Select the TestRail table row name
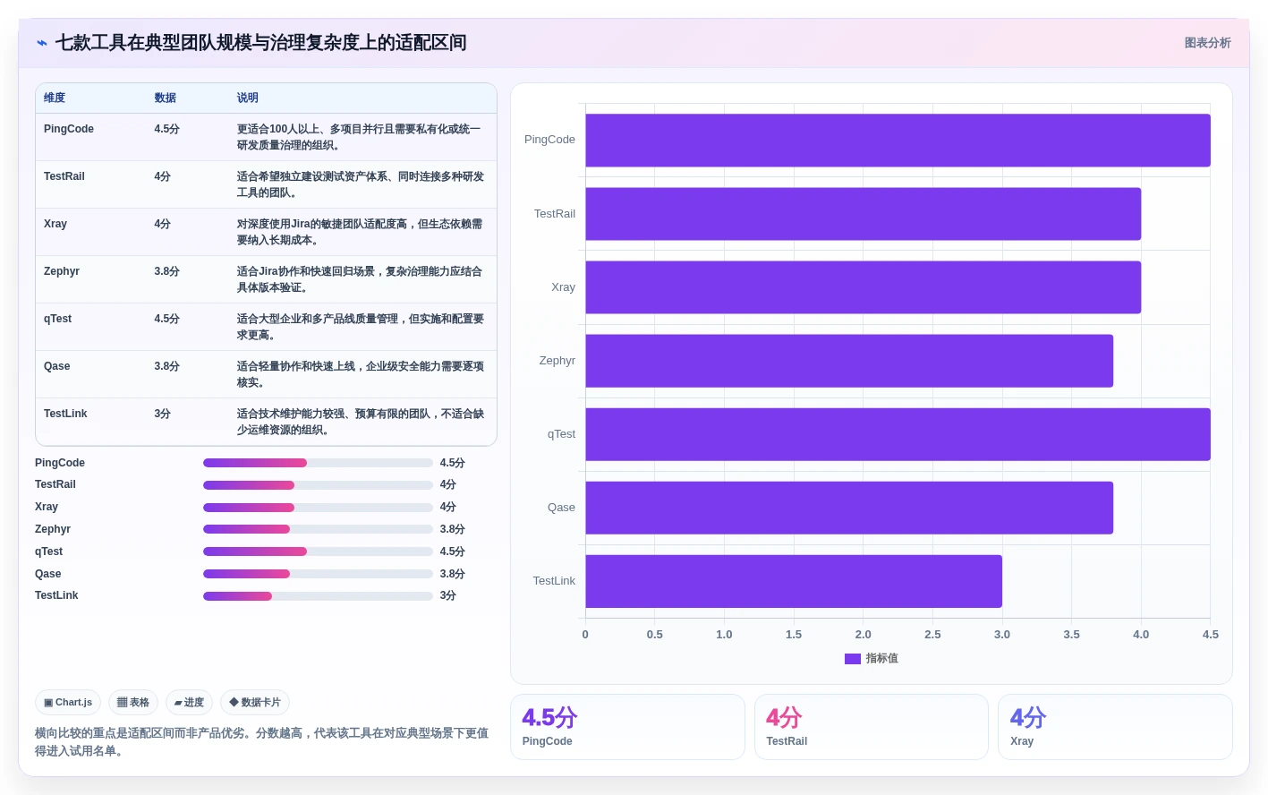This screenshot has width=1268, height=795. [x=64, y=176]
